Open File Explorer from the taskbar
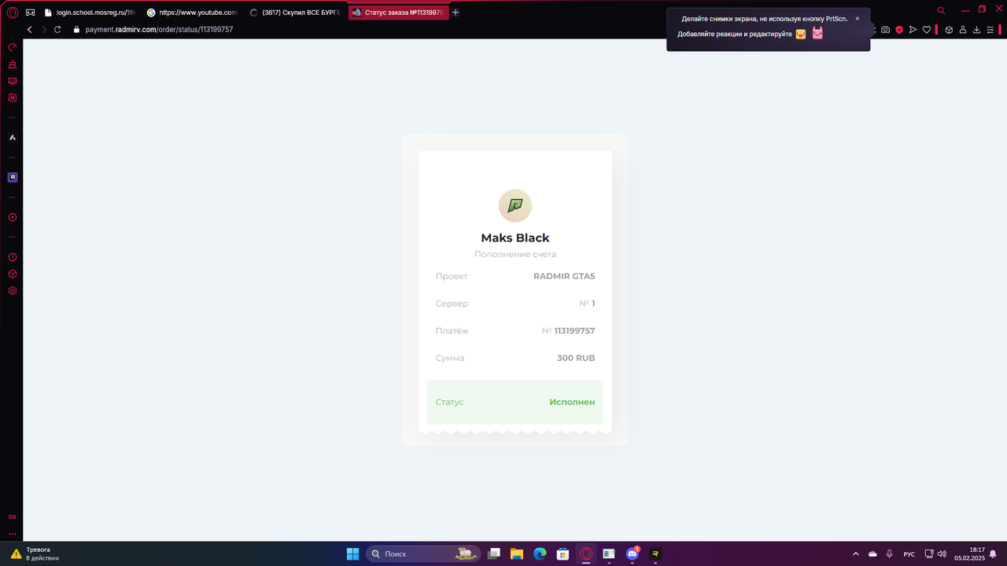This screenshot has width=1007, height=566. click(517, 553)
